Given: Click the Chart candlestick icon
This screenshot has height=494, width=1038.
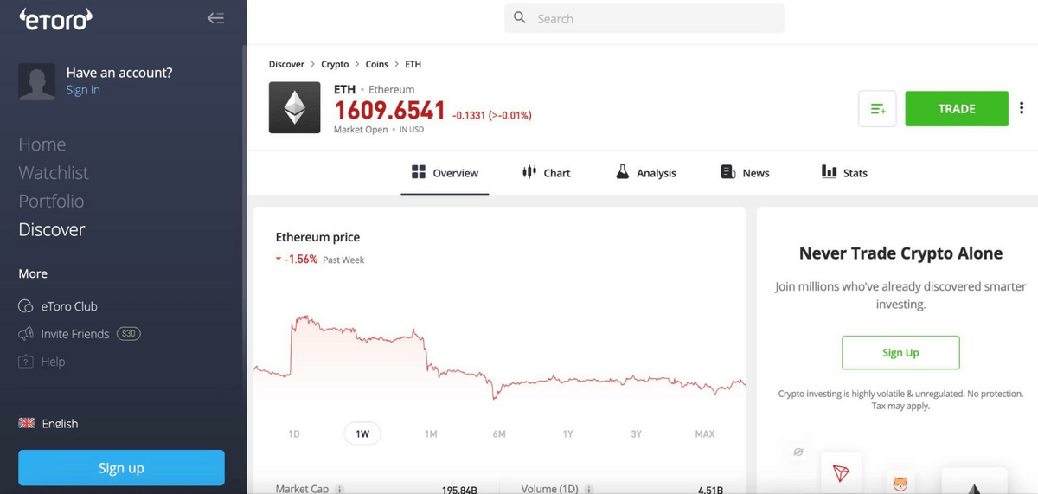Looking at the screenshot, I should [529, 172].
